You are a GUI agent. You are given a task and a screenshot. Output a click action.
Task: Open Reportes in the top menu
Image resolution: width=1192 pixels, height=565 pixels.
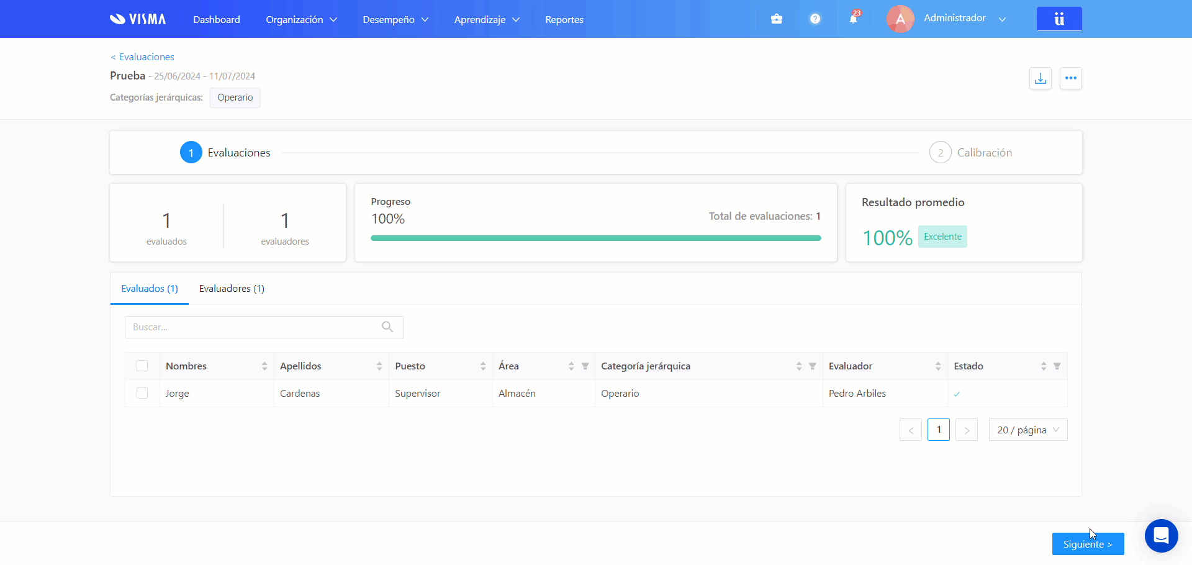click(564, 19)
